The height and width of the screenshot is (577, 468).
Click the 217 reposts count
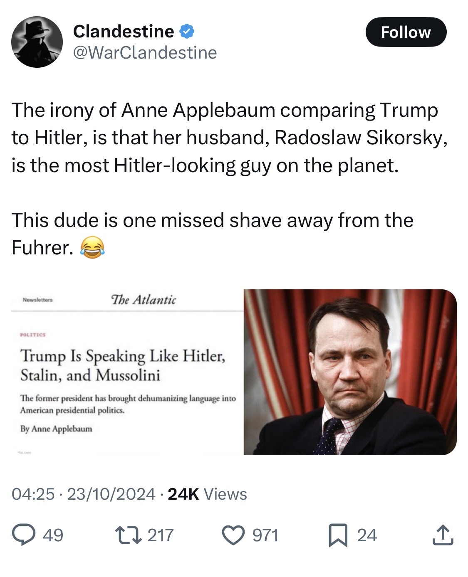[161, 535]
